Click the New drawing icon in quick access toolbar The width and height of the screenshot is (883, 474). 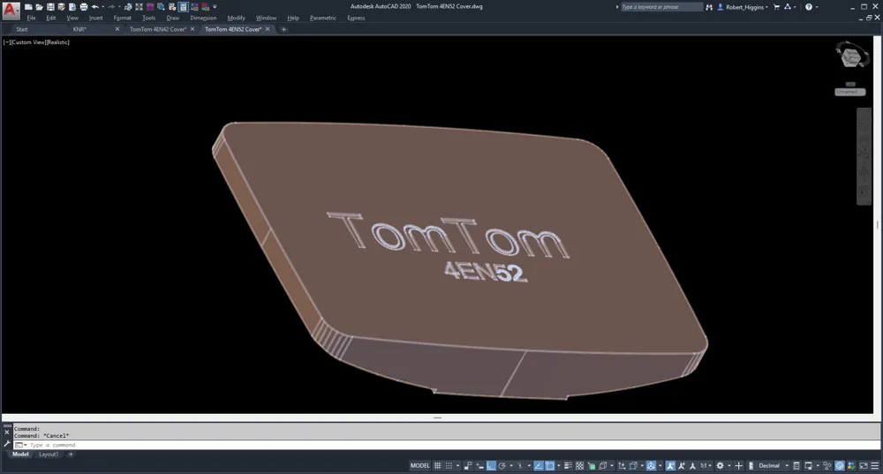pyautogui.click(x=28, y=7)
